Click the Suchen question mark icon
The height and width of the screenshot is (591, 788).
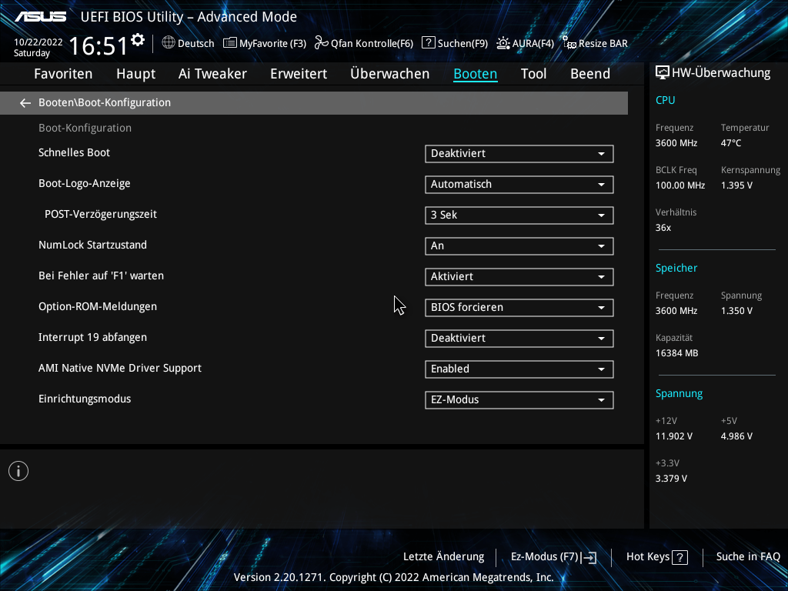428,43
